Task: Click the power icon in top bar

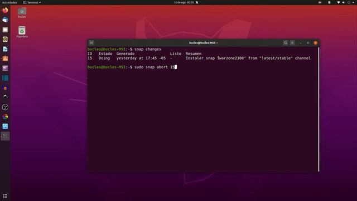Action: tap(349, 2)
